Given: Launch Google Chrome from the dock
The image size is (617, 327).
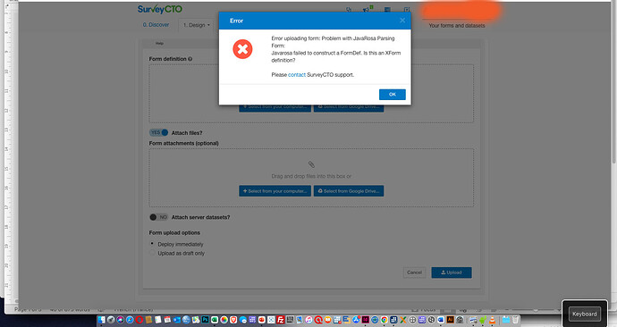Looking at the screenshot, I should (385, 320).
